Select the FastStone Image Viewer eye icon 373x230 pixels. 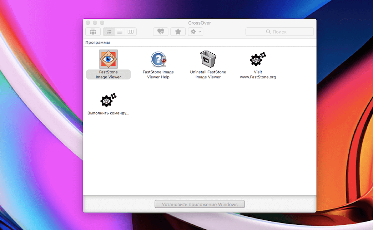108,59
